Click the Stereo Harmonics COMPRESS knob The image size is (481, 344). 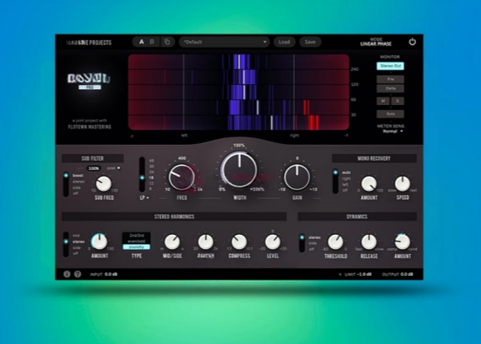coord(239,242)
